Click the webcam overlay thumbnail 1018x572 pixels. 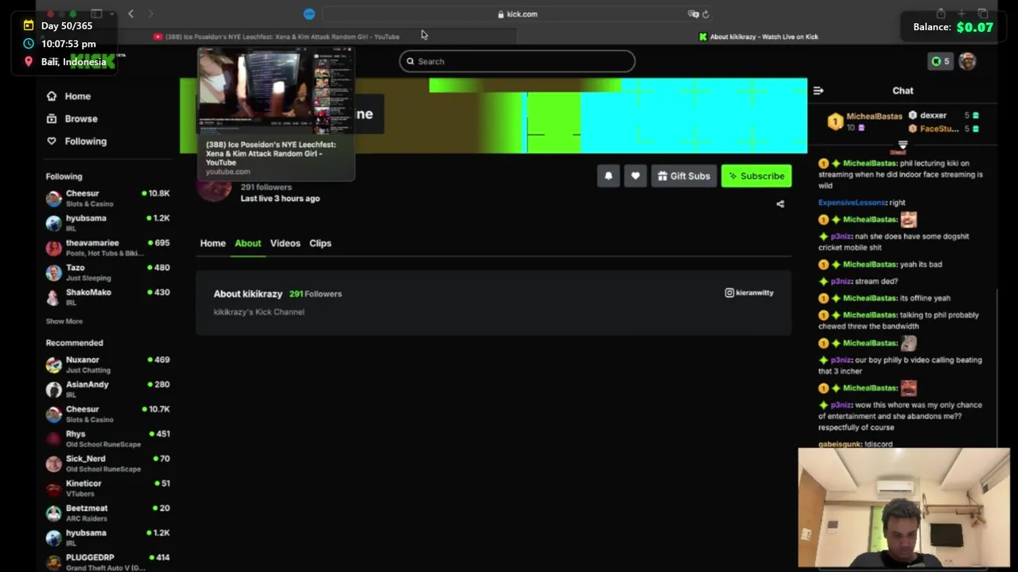coord(903,508)
